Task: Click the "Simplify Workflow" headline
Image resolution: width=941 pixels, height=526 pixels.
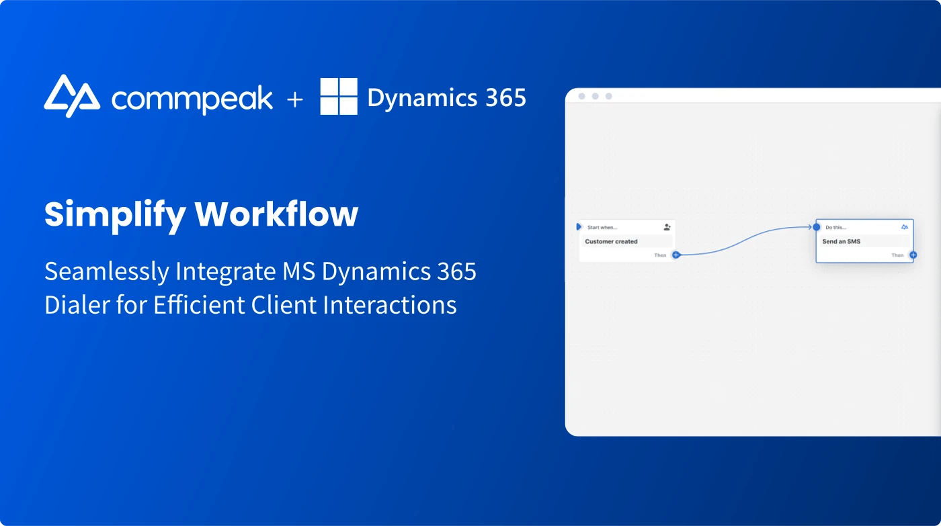Action: point(202,215)
